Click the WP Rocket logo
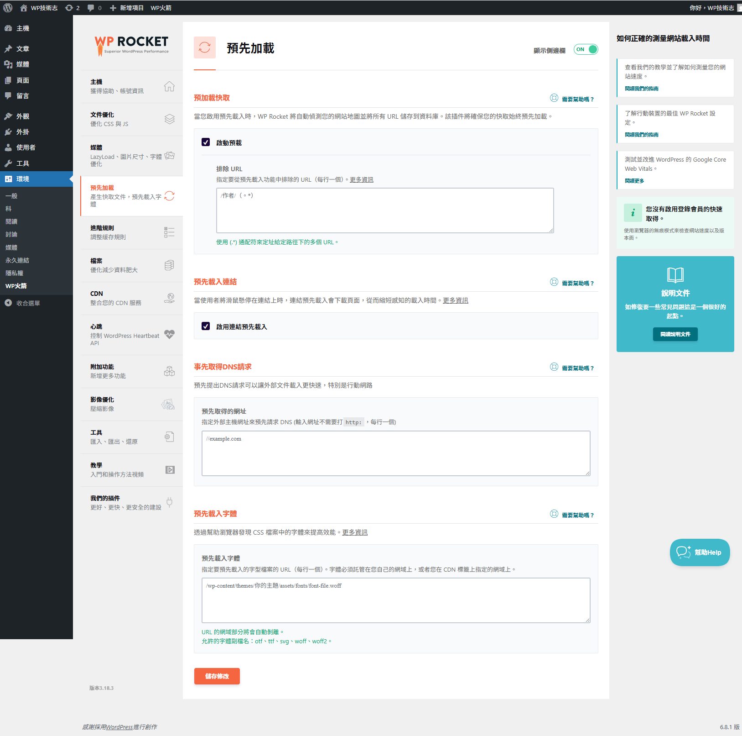 (x=131, y=46)
